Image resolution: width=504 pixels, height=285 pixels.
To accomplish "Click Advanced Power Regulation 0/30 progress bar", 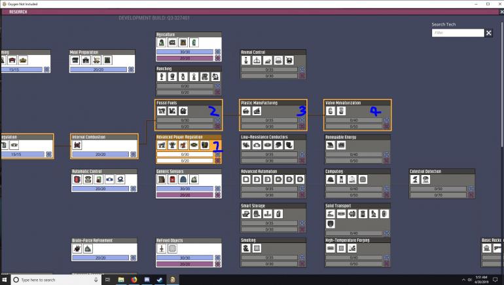I will [185, 155].
